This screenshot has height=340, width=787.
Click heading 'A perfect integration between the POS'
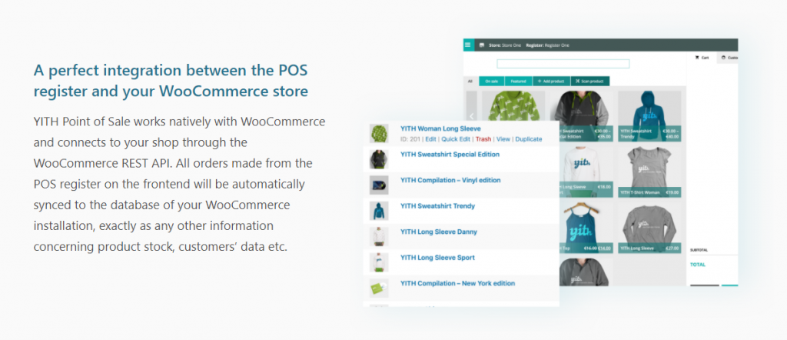point(171,70)
